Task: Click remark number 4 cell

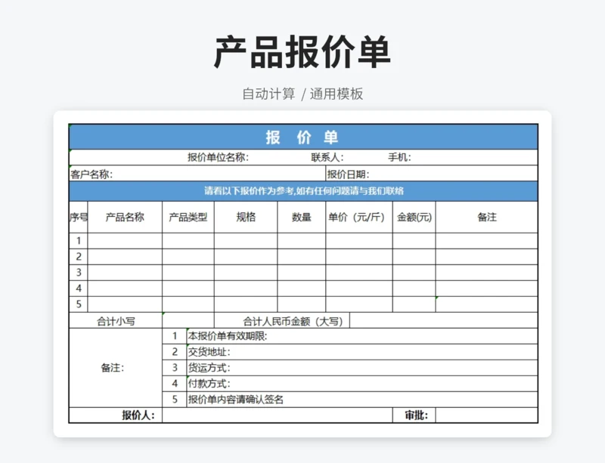Action: point(175,384)
